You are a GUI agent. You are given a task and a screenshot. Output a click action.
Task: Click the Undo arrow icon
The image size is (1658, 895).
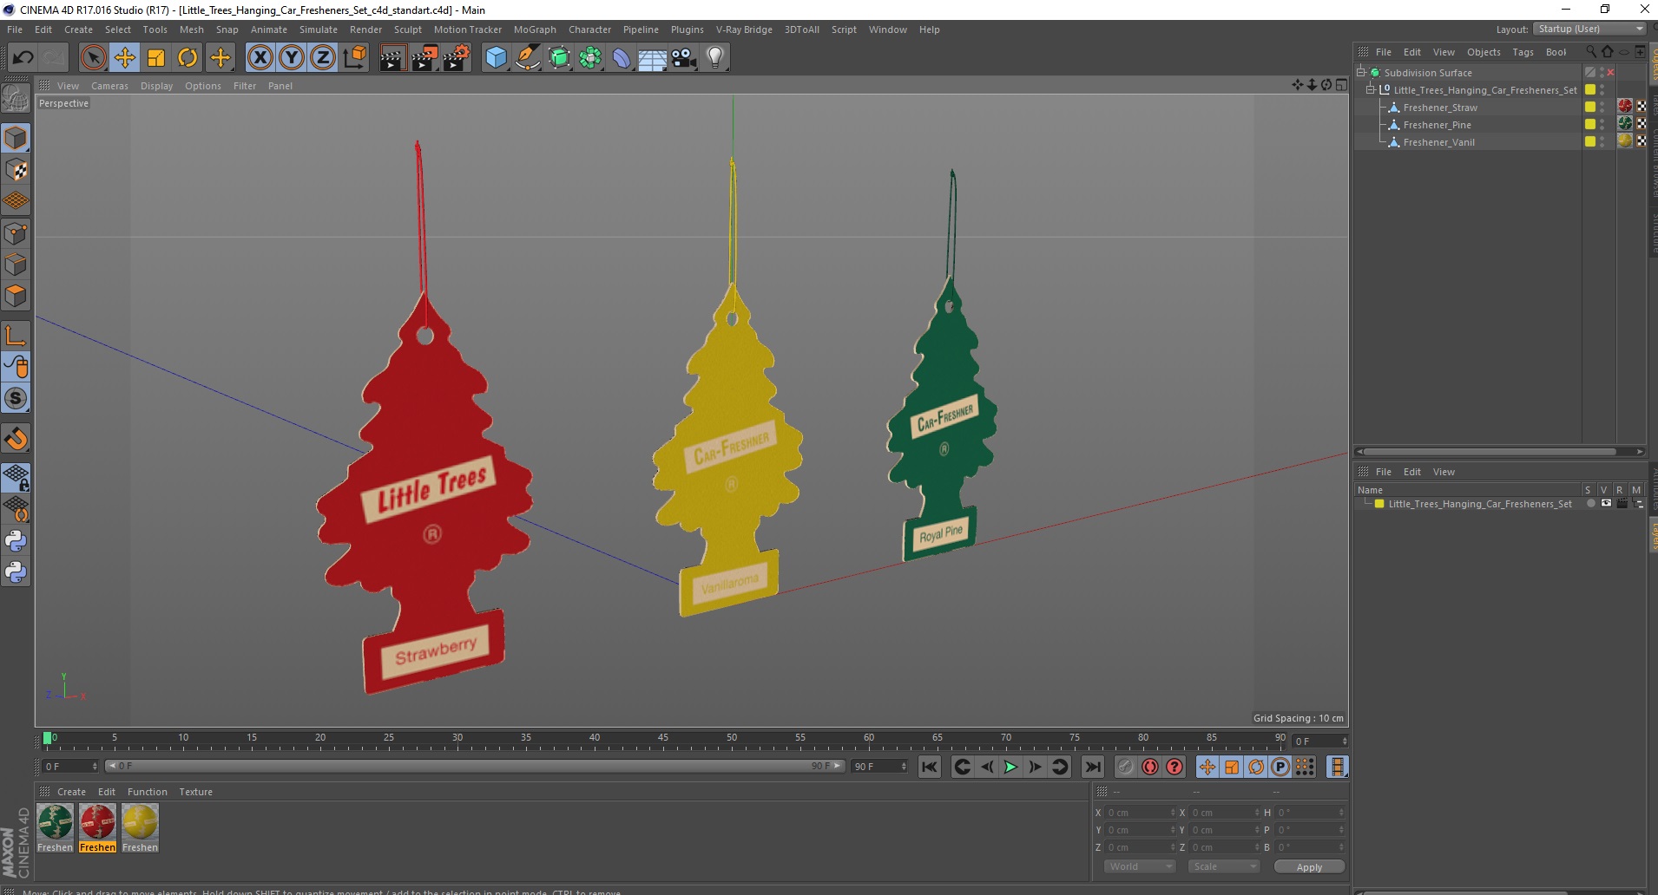click(x=23, y=58)
